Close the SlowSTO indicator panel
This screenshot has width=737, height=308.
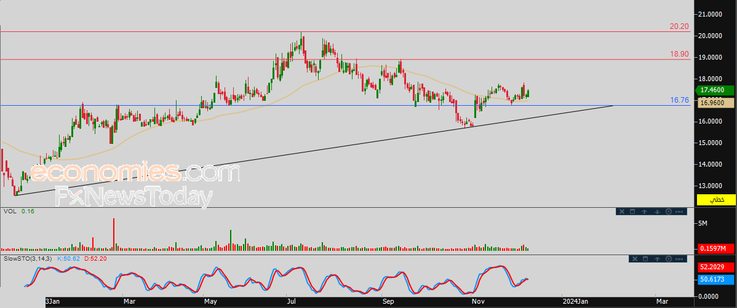[634, 259]
